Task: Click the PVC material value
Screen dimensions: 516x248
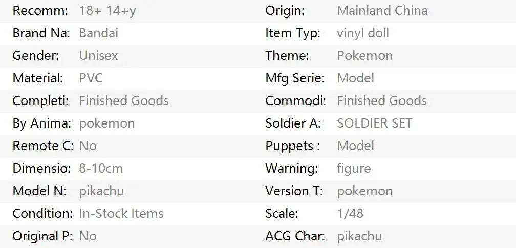Action: coord(91,78)
